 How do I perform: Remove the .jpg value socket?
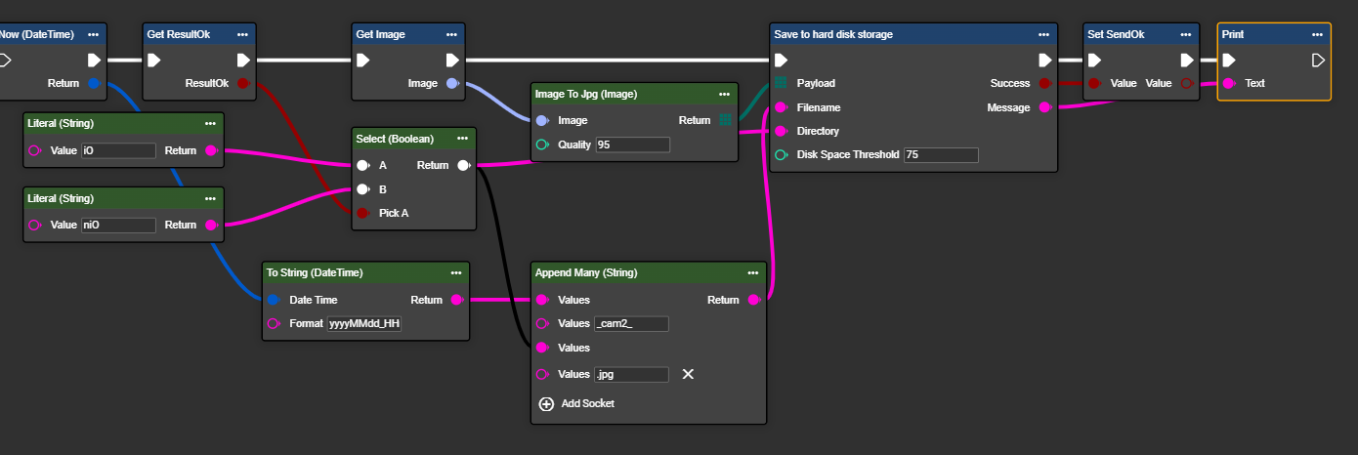pos(688,374)
